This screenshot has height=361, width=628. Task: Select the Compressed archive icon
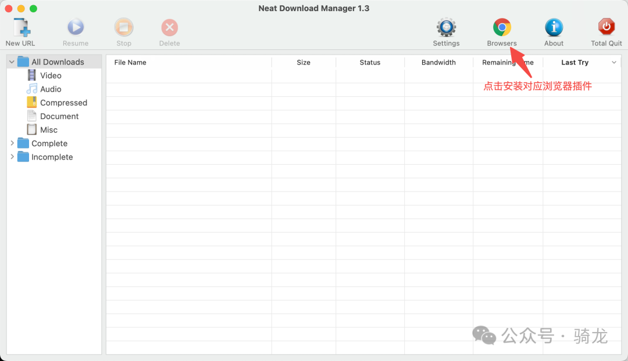pos(31,102)
